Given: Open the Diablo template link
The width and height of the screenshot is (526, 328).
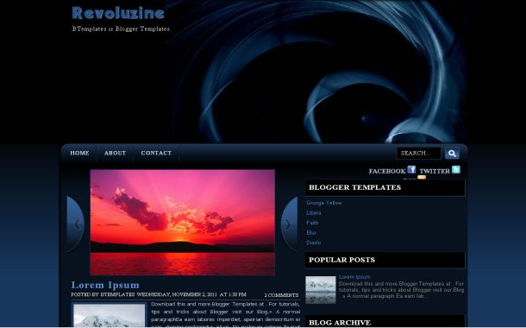Looking at the screenshot, I should [x=314, y=243].
